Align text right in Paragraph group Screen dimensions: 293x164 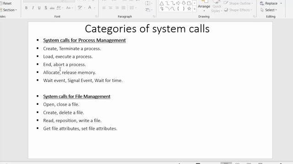click(x=117, y=8)
